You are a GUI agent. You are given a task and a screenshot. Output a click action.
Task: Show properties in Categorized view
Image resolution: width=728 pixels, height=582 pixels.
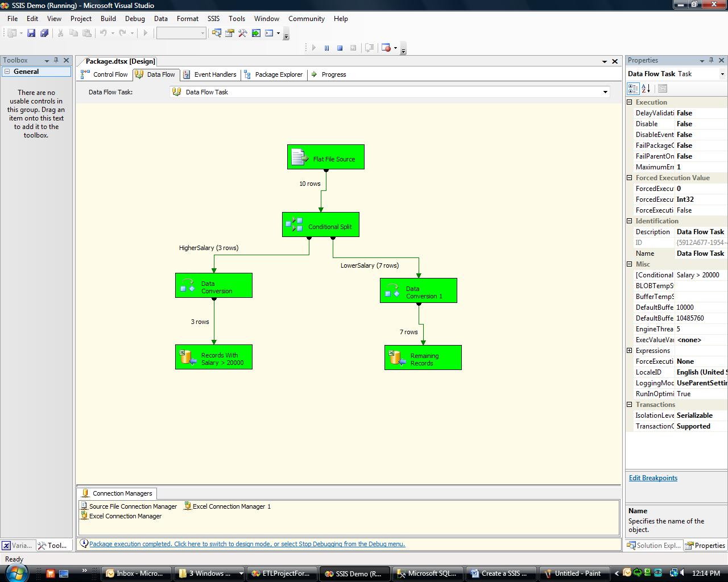click(632, 89)
